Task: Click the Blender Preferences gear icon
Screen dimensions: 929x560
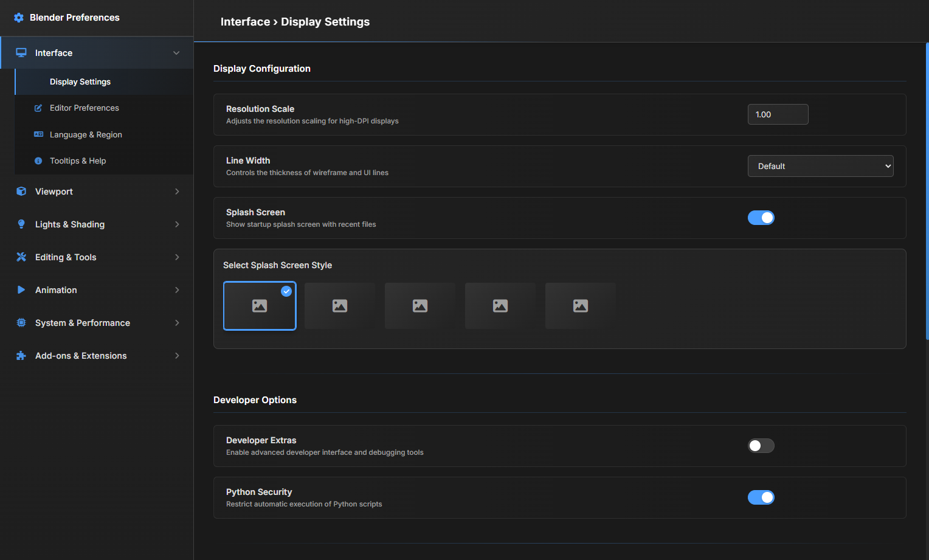Action: pos(19,18)
